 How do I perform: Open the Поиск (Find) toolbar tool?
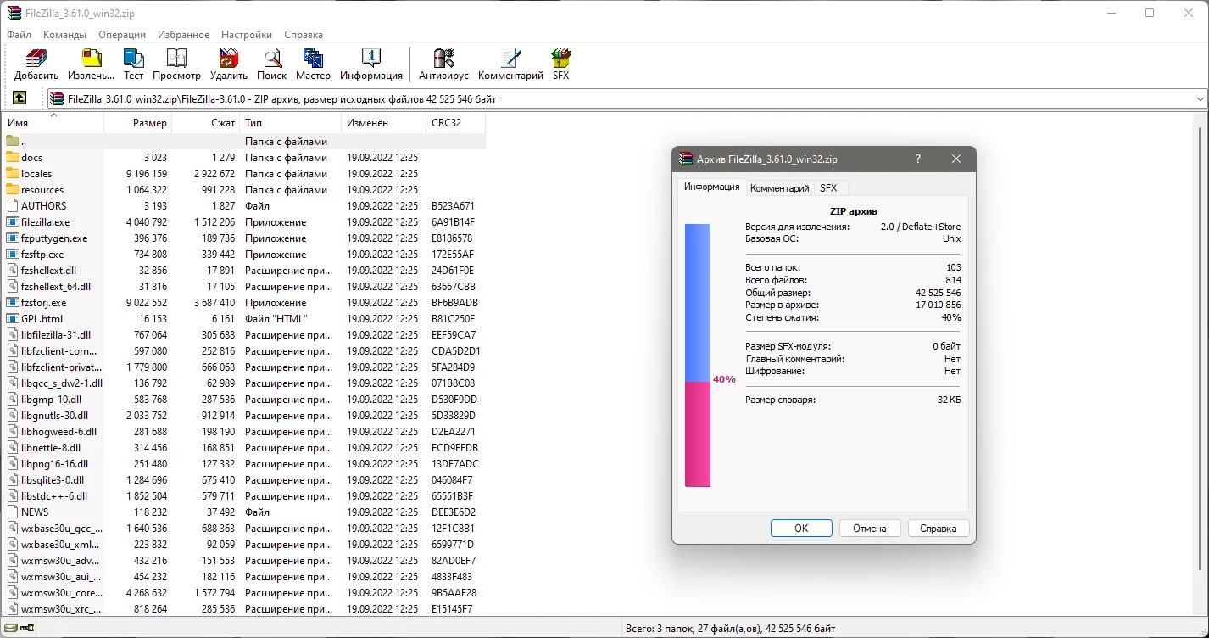(x=272, y=58)
